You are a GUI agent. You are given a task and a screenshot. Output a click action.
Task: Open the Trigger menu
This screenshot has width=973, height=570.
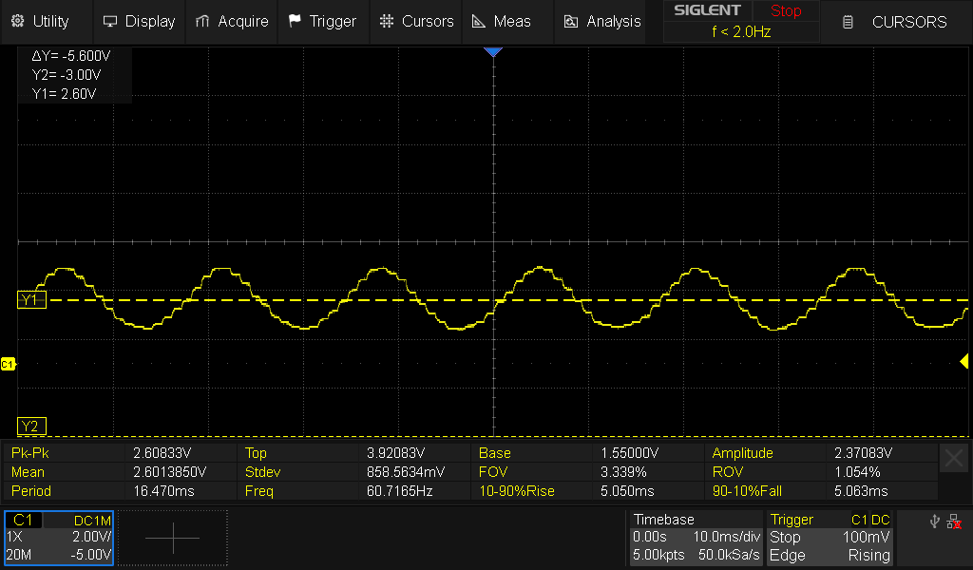323,22
